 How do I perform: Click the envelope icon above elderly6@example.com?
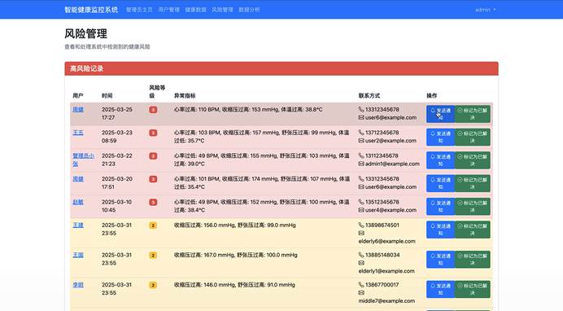point(361,233)
